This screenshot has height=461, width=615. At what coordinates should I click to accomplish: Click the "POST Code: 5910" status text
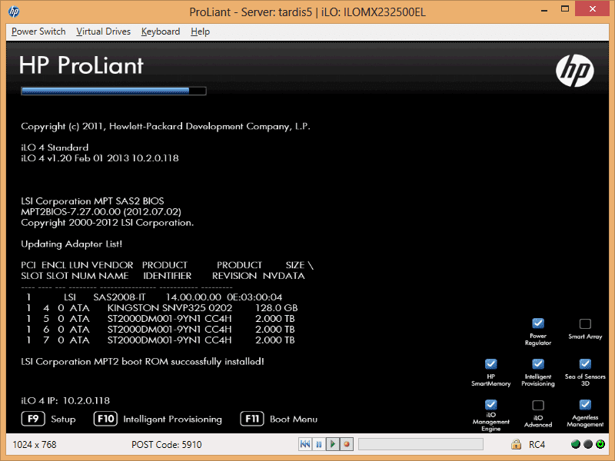[166, 445]
